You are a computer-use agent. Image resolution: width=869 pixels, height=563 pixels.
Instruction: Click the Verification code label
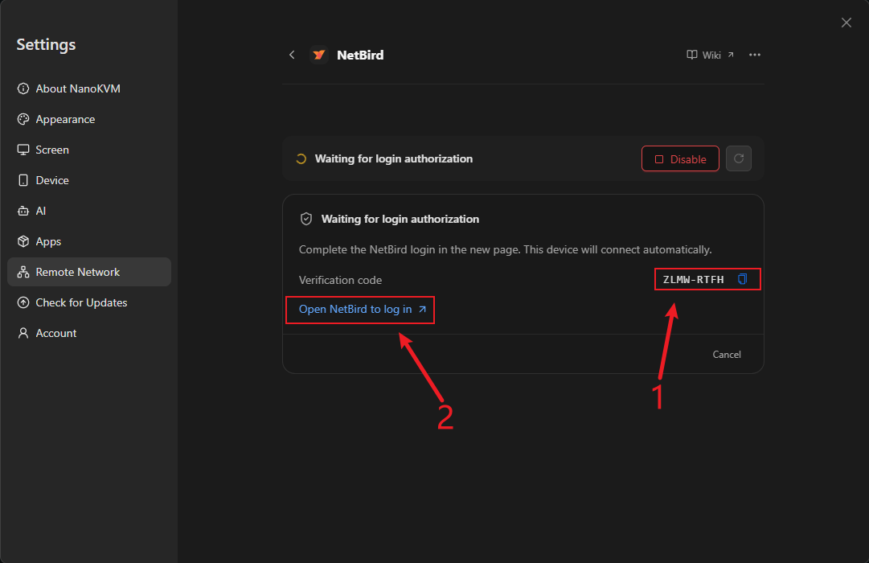[340, 280]
